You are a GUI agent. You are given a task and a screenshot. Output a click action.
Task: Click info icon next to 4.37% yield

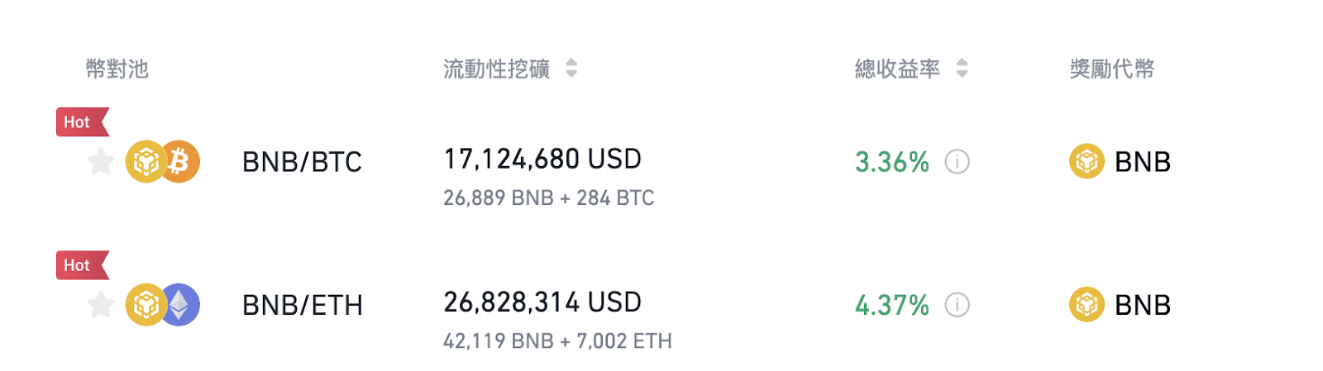click(957, 305)
